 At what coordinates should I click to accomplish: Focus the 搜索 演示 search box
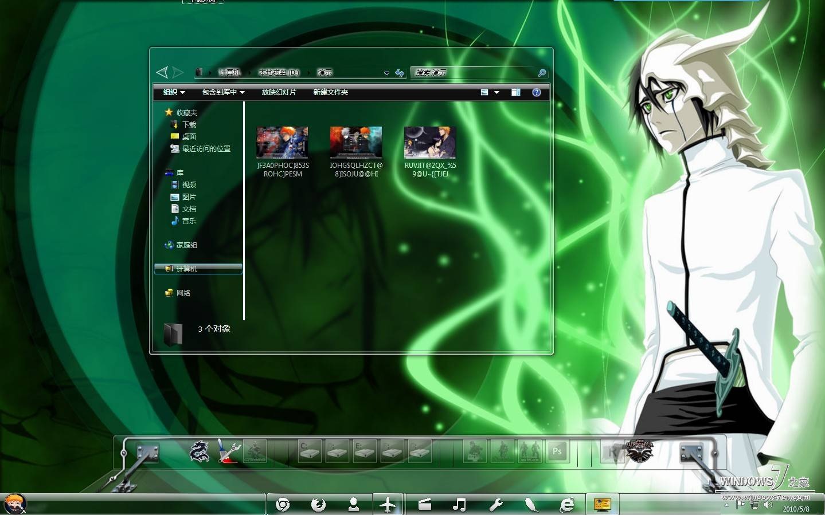(473, 73)
